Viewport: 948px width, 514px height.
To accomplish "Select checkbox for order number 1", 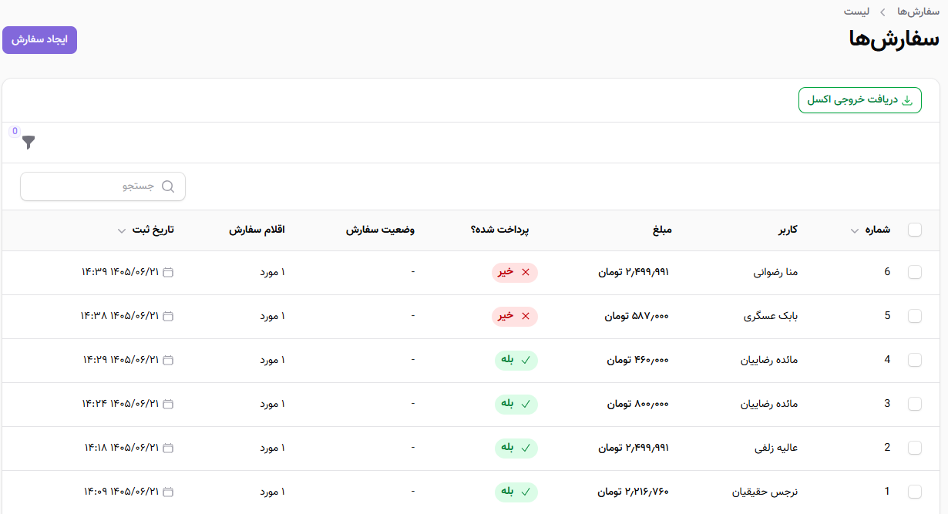I will pyautogui.click(x=915, y=492).
